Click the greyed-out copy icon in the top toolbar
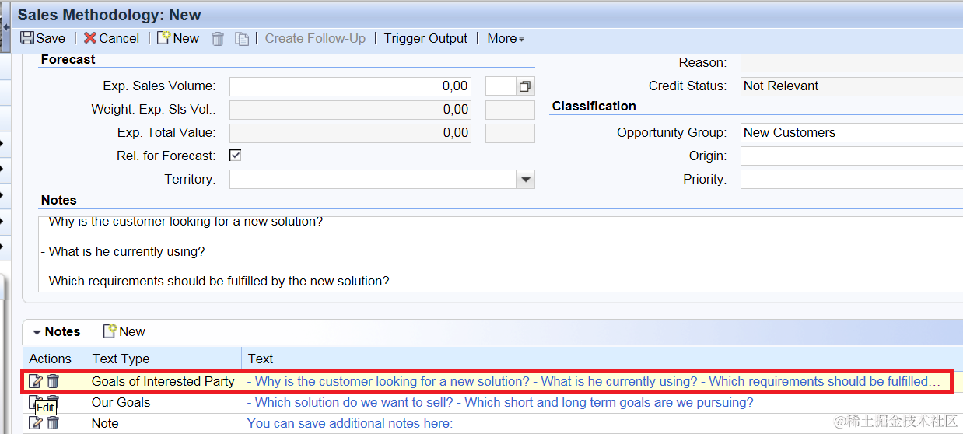This screenshot has width=963, height=434. [243, 39]
